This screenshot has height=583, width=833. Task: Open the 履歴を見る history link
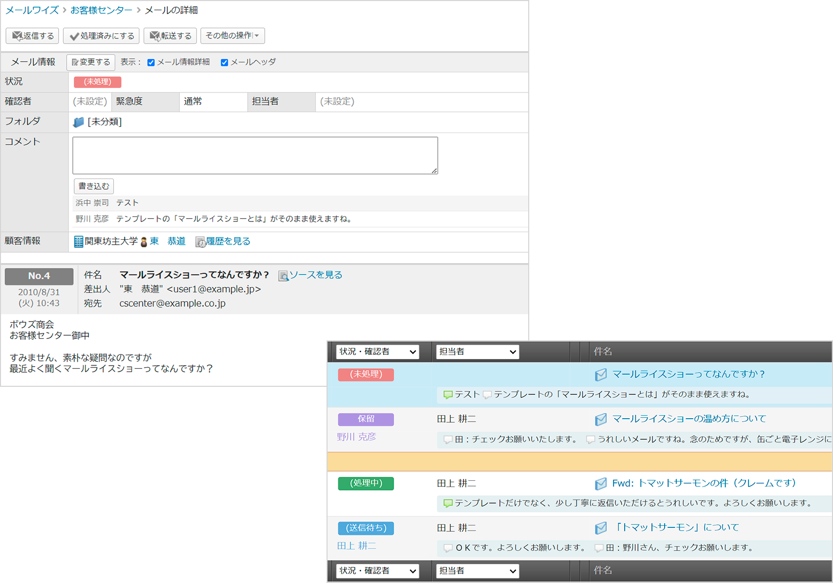[x=228, y=242]
